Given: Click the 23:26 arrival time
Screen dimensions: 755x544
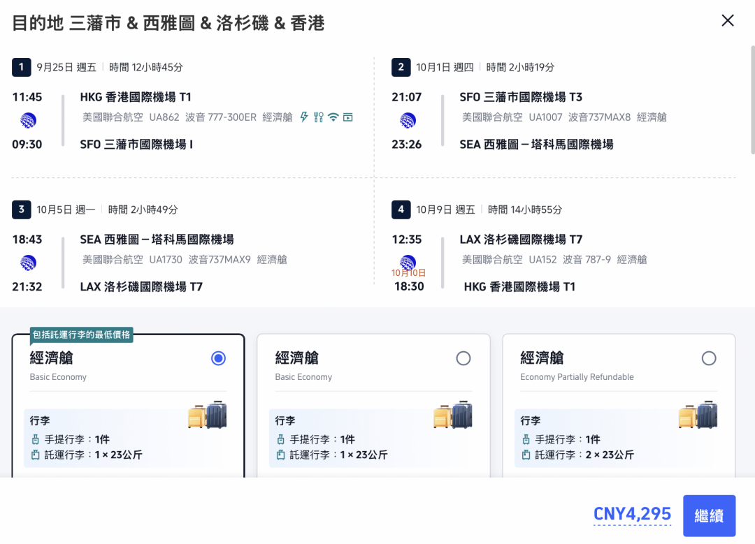Looking at the screenshot, I should coord(406,145).
